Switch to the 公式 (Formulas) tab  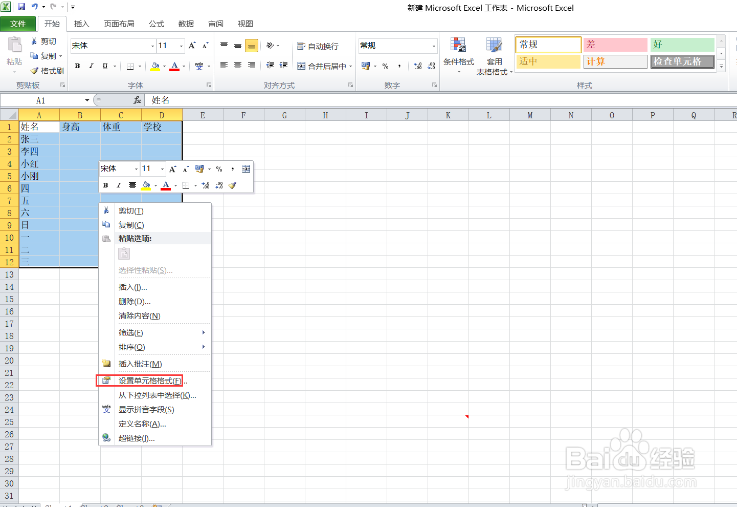click(156, 24)
